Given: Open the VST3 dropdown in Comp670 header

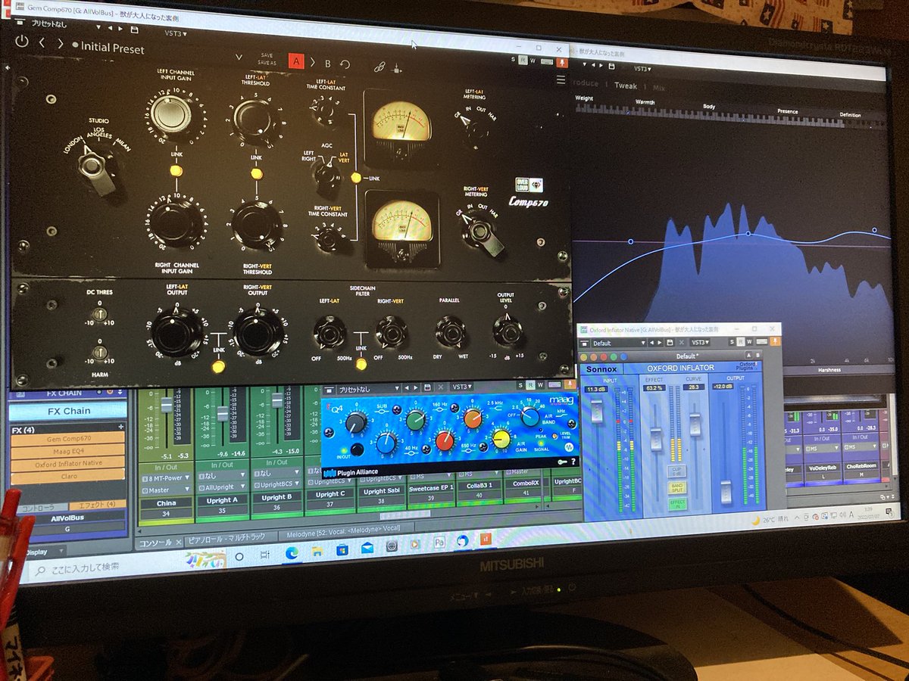Looking at the screenshot, I should click(175, 34).
